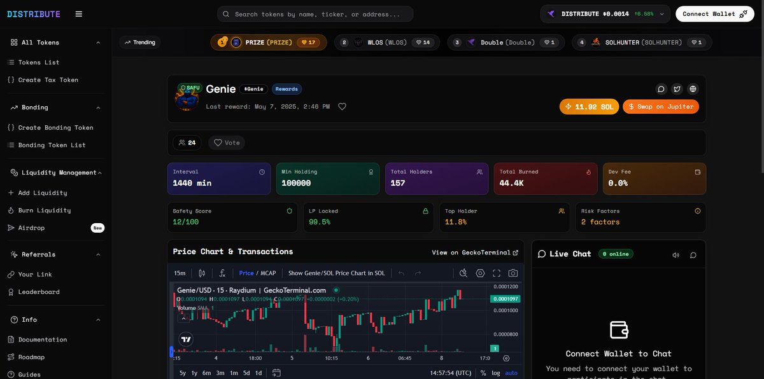Open trending SOLHUNTER token chip
This screenshot has width=764, height=379.
[x=642, y=43]
